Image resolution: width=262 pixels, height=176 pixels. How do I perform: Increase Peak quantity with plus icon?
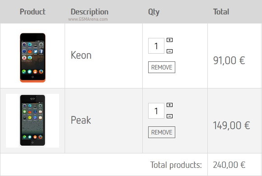pyautogui.click(x=169, y=105)
